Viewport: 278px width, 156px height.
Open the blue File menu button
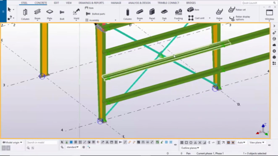tap(3, 11)
